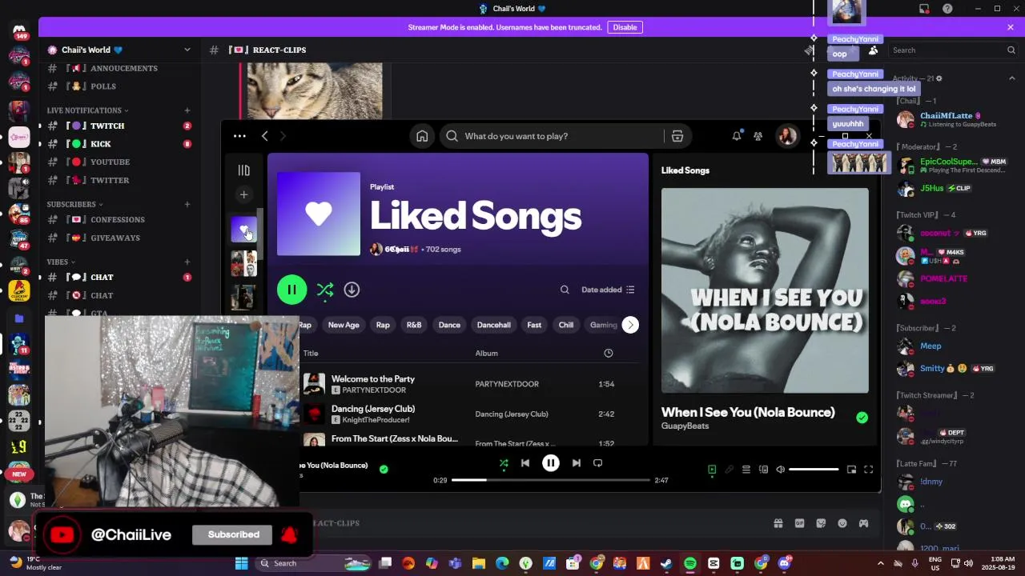Adjust Spotify volume slider
The image size is (1025, 576).
point(814,470)
